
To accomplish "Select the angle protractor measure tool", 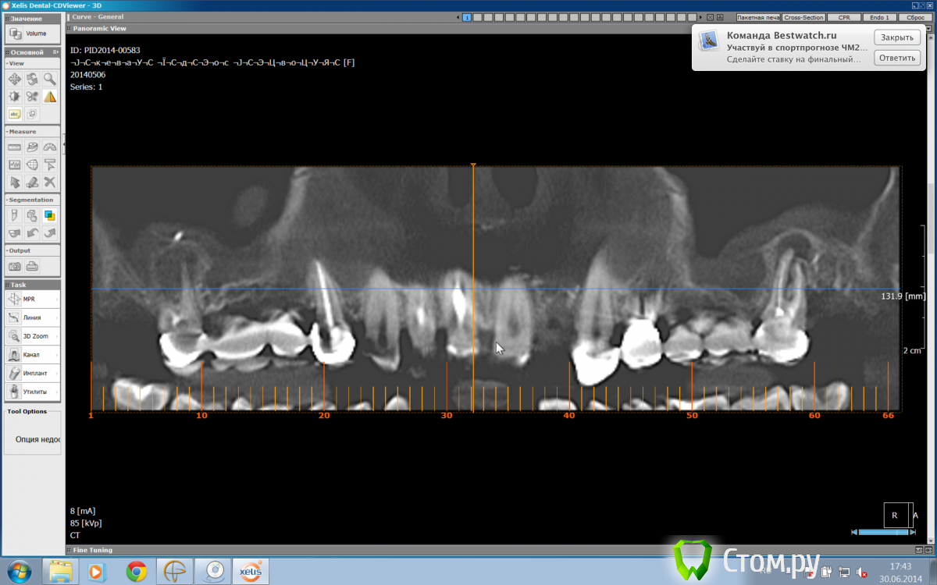I will (x=49, y=147).
